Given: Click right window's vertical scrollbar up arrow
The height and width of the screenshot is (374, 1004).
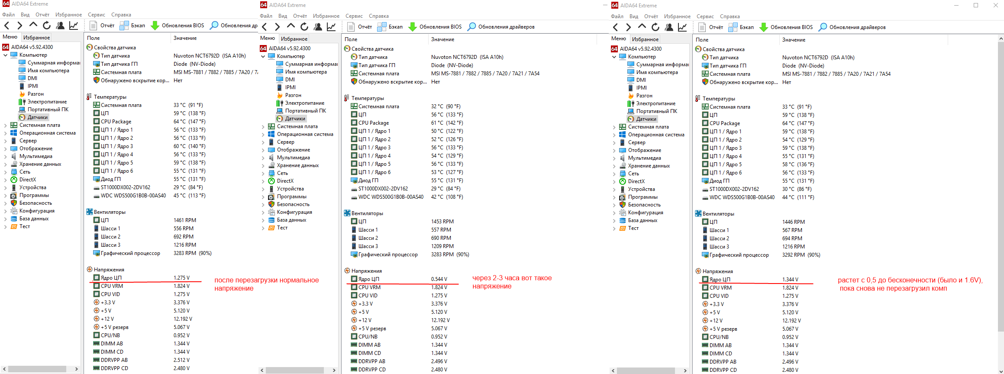Looking at the screenshot, I should [1001, 39].
